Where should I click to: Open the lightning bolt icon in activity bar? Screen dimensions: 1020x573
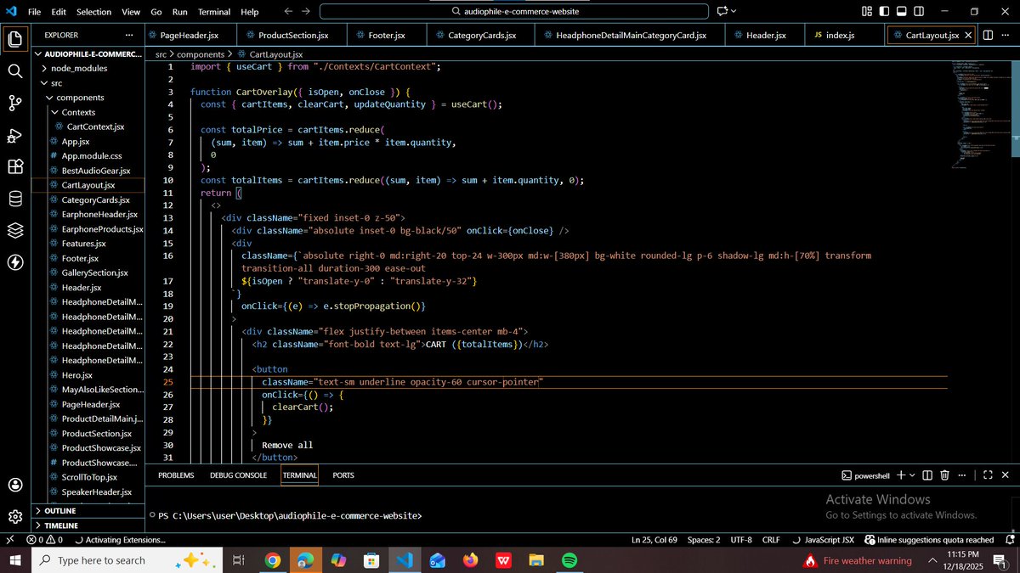tap(14, 262)
